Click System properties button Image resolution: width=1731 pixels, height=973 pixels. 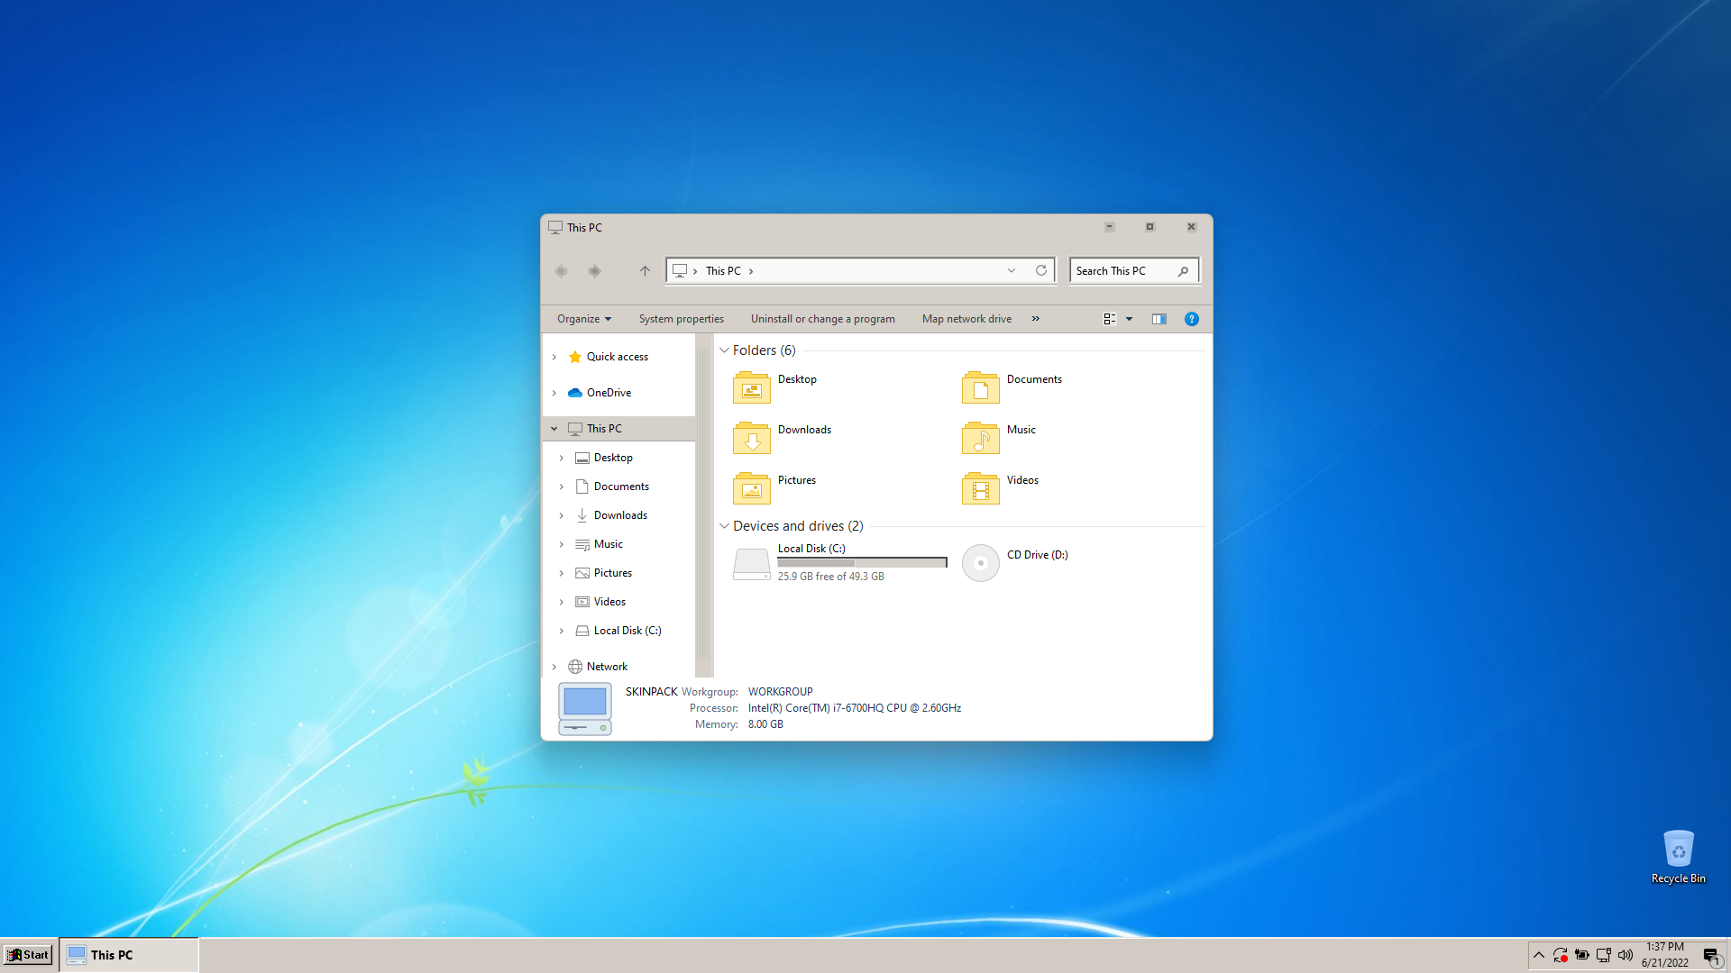[681, 319]
